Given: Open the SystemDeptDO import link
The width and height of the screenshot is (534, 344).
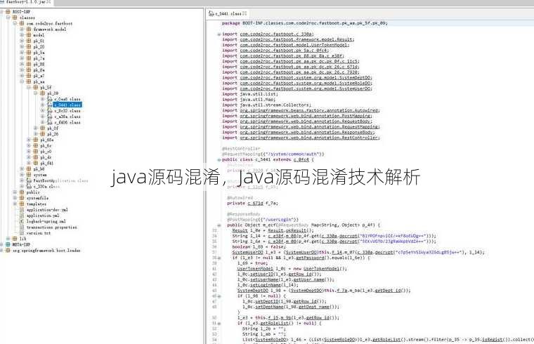Looking at the screenshot, I should [x=306, y=78].
